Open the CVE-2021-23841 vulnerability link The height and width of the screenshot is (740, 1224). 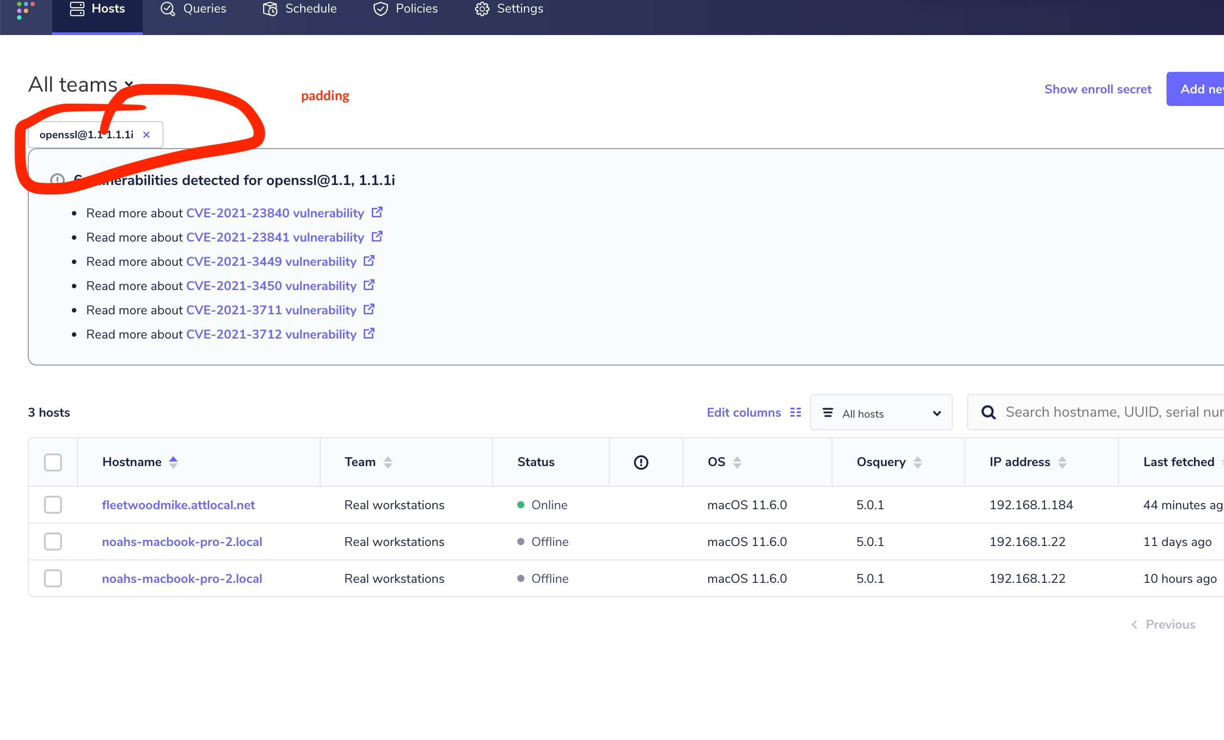tap(275, 238)
